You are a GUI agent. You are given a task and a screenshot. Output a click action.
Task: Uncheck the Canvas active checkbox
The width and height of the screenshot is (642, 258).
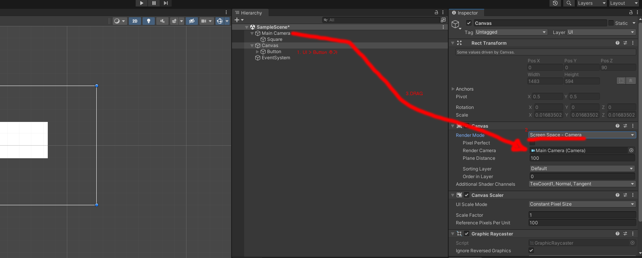[x=469, y=23]
